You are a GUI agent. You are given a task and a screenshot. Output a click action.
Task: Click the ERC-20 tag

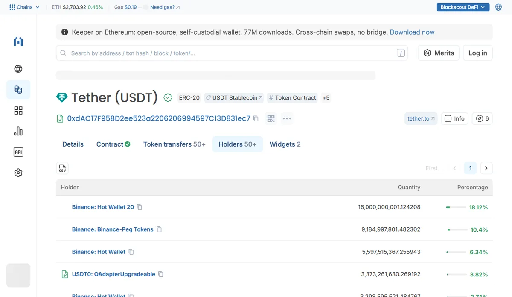[x=189, y=97]
